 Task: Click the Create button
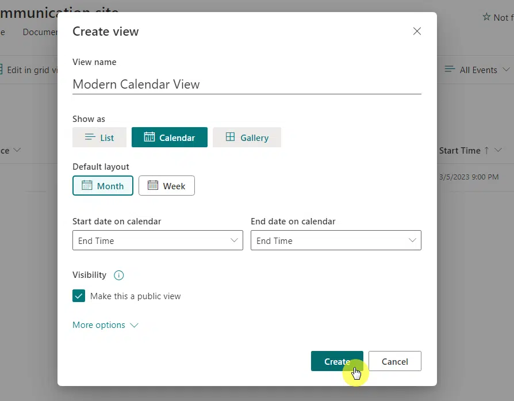tap(337, 361)
